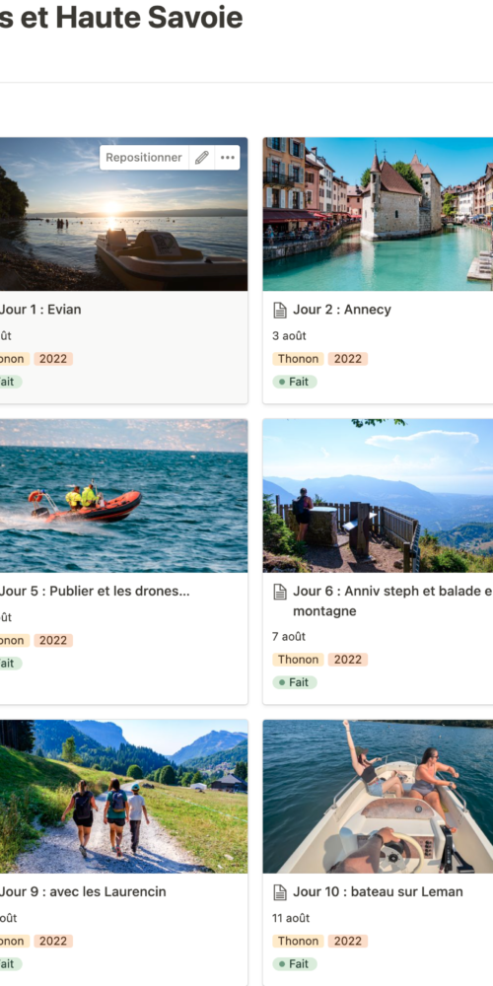The height and width of the screenshot is (986, 493).
Task: Select 2022 tag on Annecy card
Action: coord(348,359)
